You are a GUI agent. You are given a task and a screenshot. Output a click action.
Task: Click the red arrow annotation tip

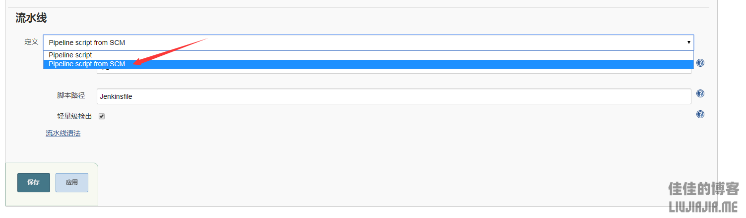[x=134, y=63]
